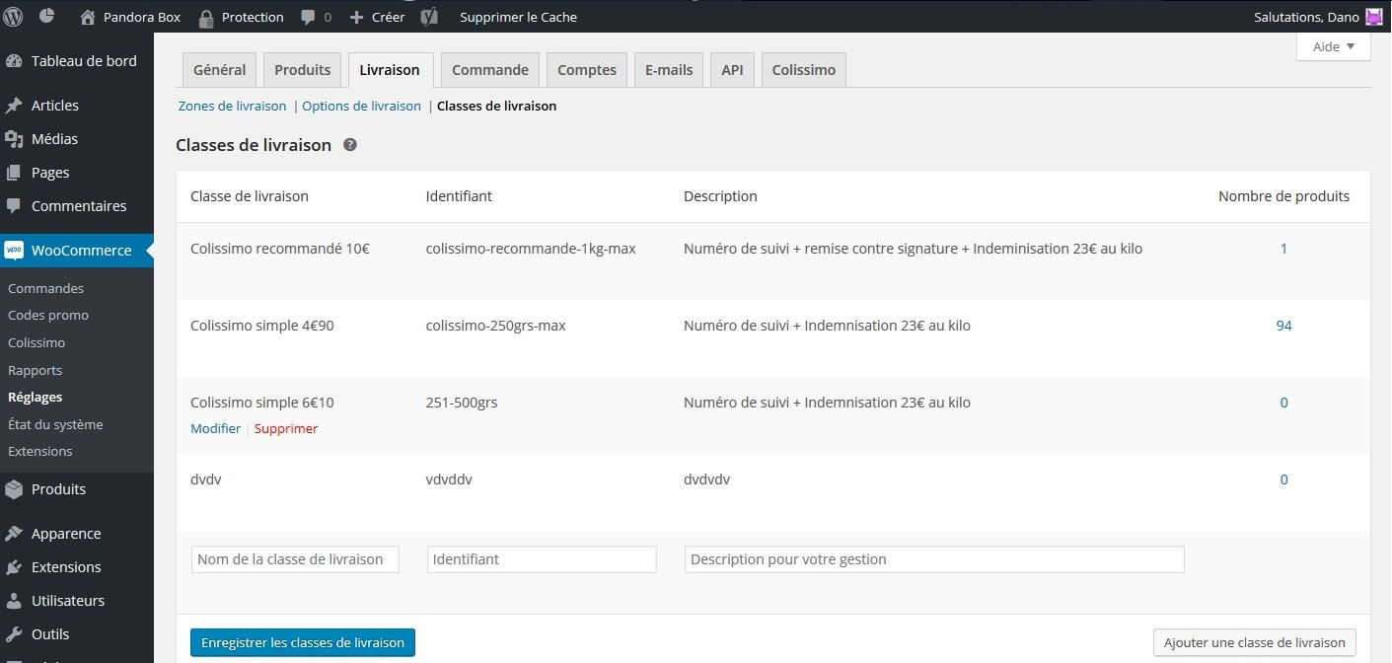This screenshot has height=663, width=1392.
Task: Delete the Colissimo simple 6€10 class via Supprimer
Action: click(x=286, y=428)
